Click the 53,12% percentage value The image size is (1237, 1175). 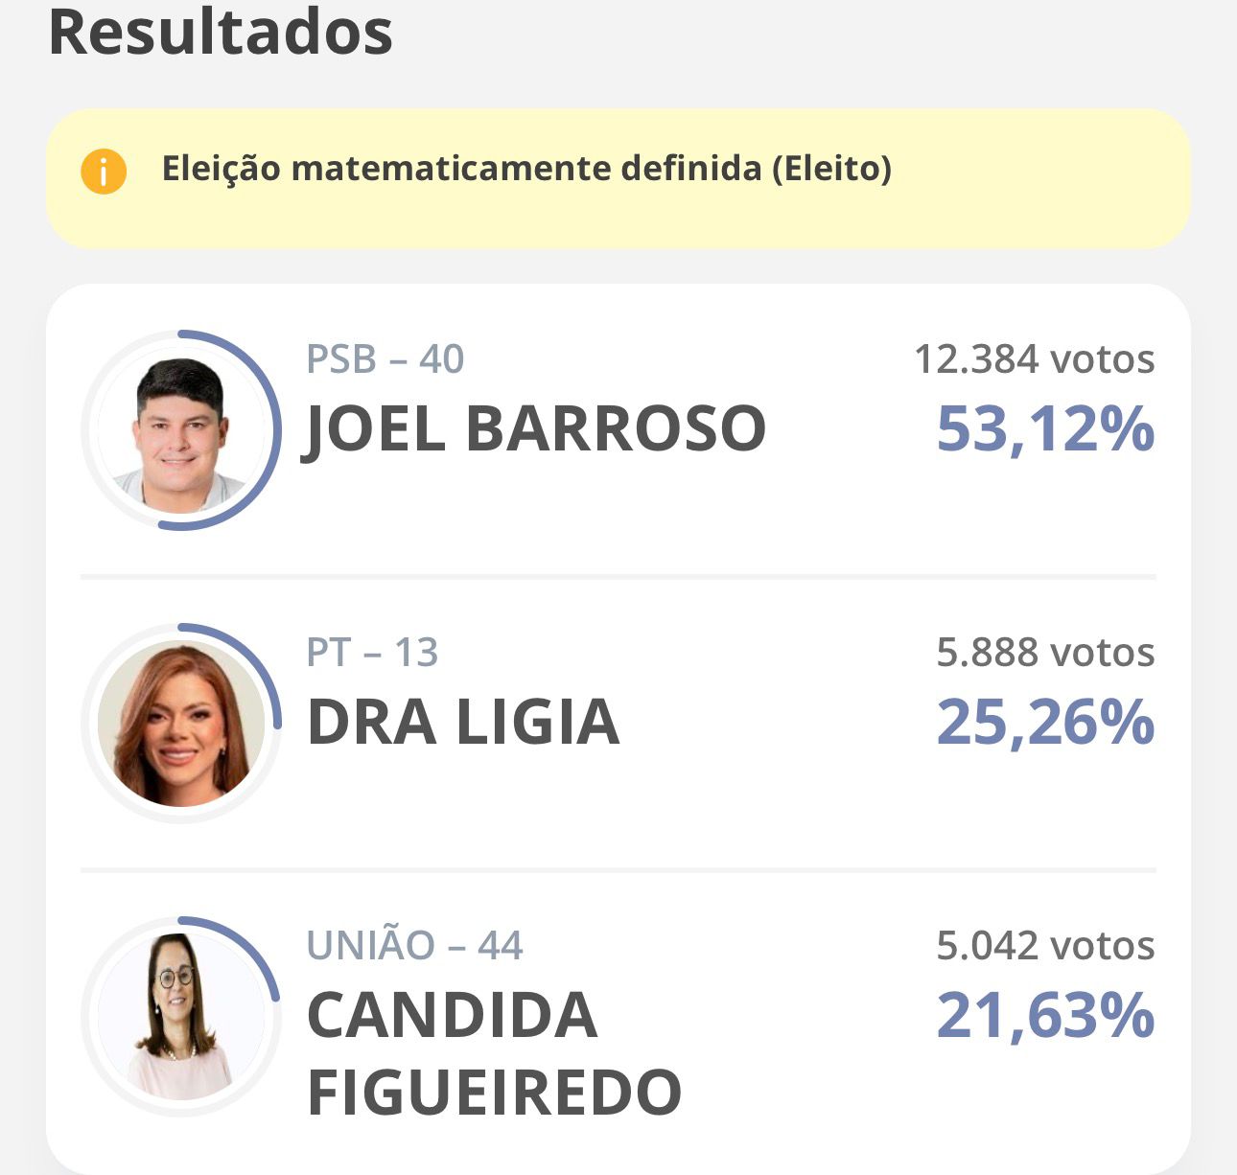[1045, 428]
